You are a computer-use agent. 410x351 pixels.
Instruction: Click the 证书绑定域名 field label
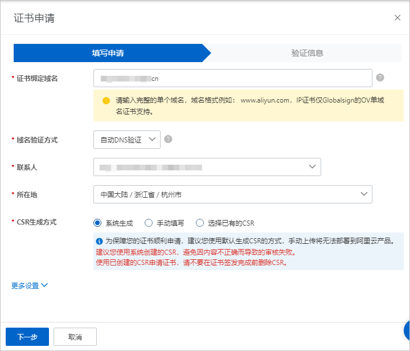37,79
